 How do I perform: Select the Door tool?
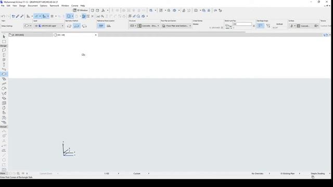[x=4, y=55]
